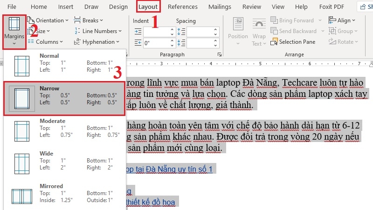Image resolution: width=373 pixels, height=210 pixels.
Task: Switch to Insert tab
Action: pyautogui.click(x=66, y=7)
